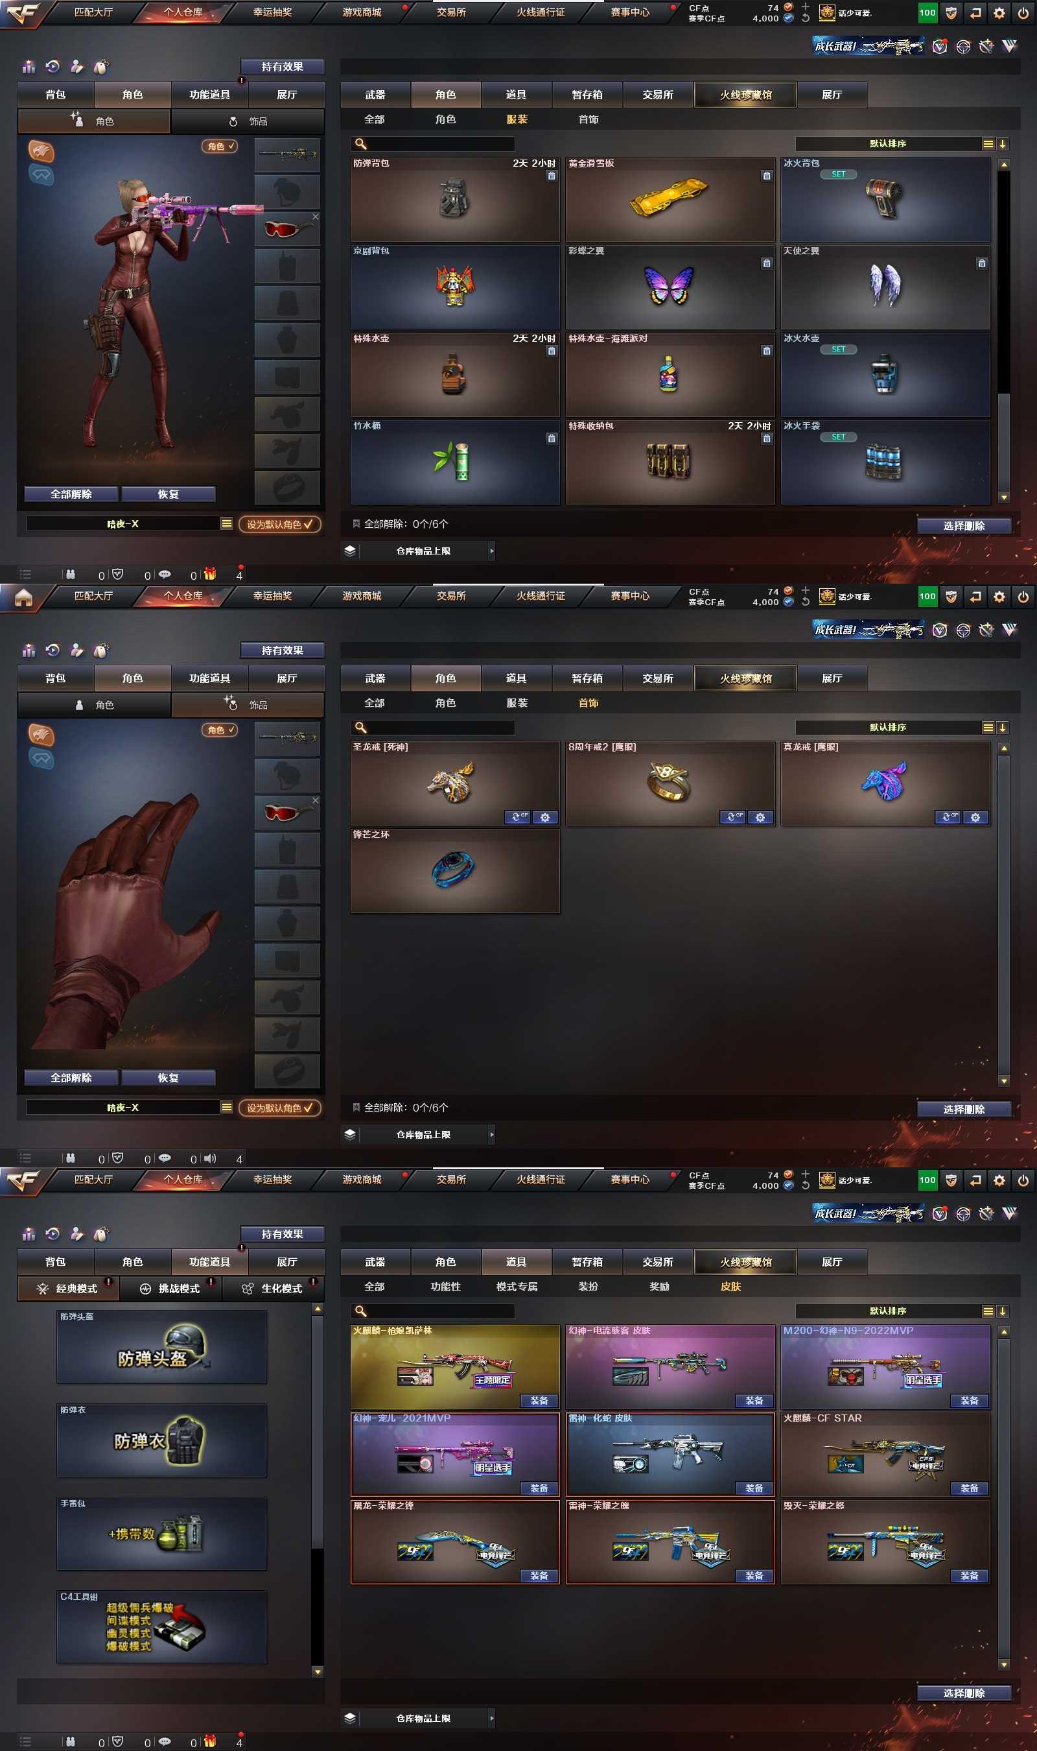This screenshot has width=1037, height=1751.
Task: Toggle the SET badge on 冰火背包
Action: click(838, 174)
